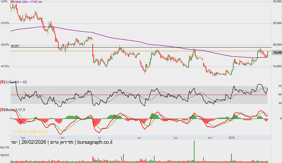Click the 64,718 volume axis label
This screenshot has height=163, width=282.
tap(5, 147)
